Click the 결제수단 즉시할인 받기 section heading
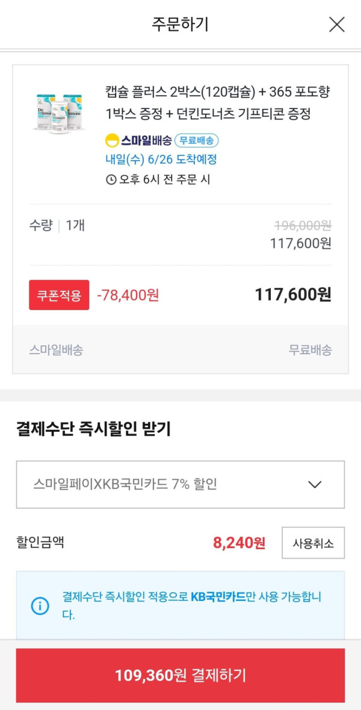 pyautogui.click(x=93, y=429)
